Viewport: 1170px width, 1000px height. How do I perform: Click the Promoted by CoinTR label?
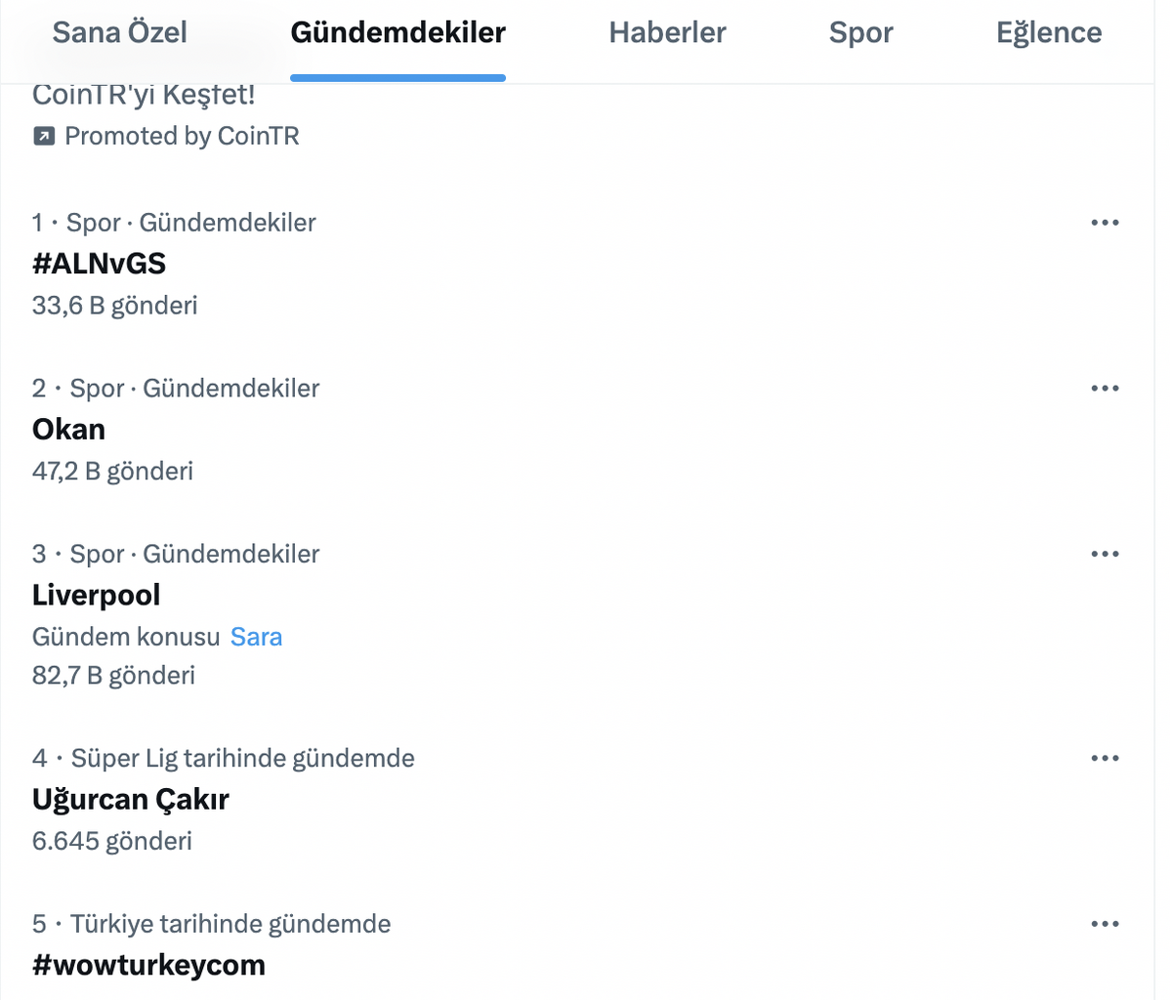click(x=182, y=137)
